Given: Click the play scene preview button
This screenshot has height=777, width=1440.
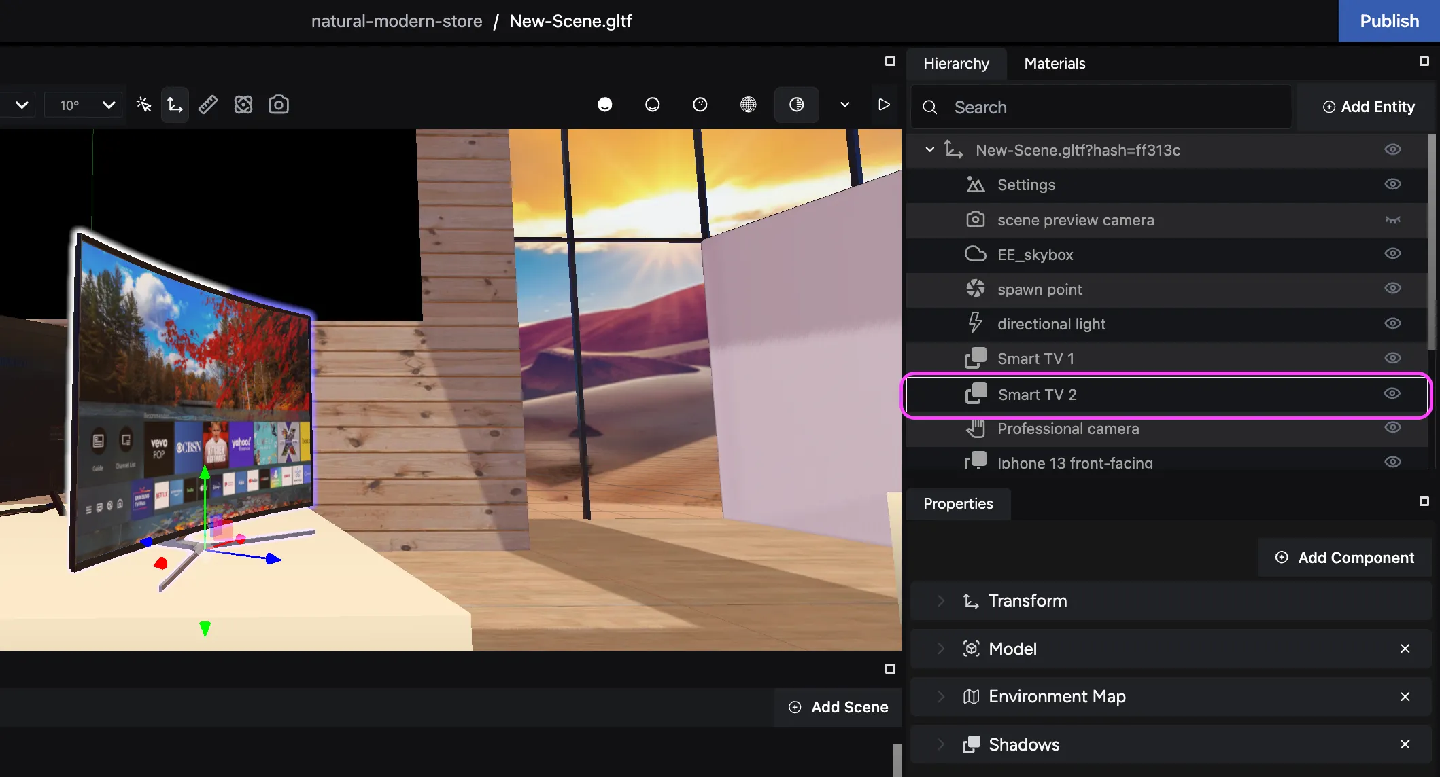Looking at the screenshot, I should point(882,105).
